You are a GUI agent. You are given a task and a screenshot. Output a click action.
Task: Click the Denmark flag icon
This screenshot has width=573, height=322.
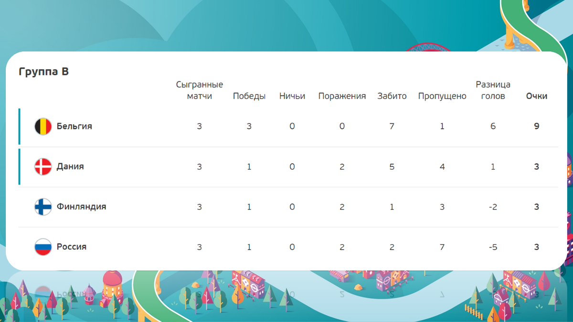(x=43, y=166)
